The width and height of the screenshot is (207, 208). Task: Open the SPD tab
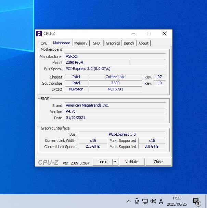(x=96, y=43)
